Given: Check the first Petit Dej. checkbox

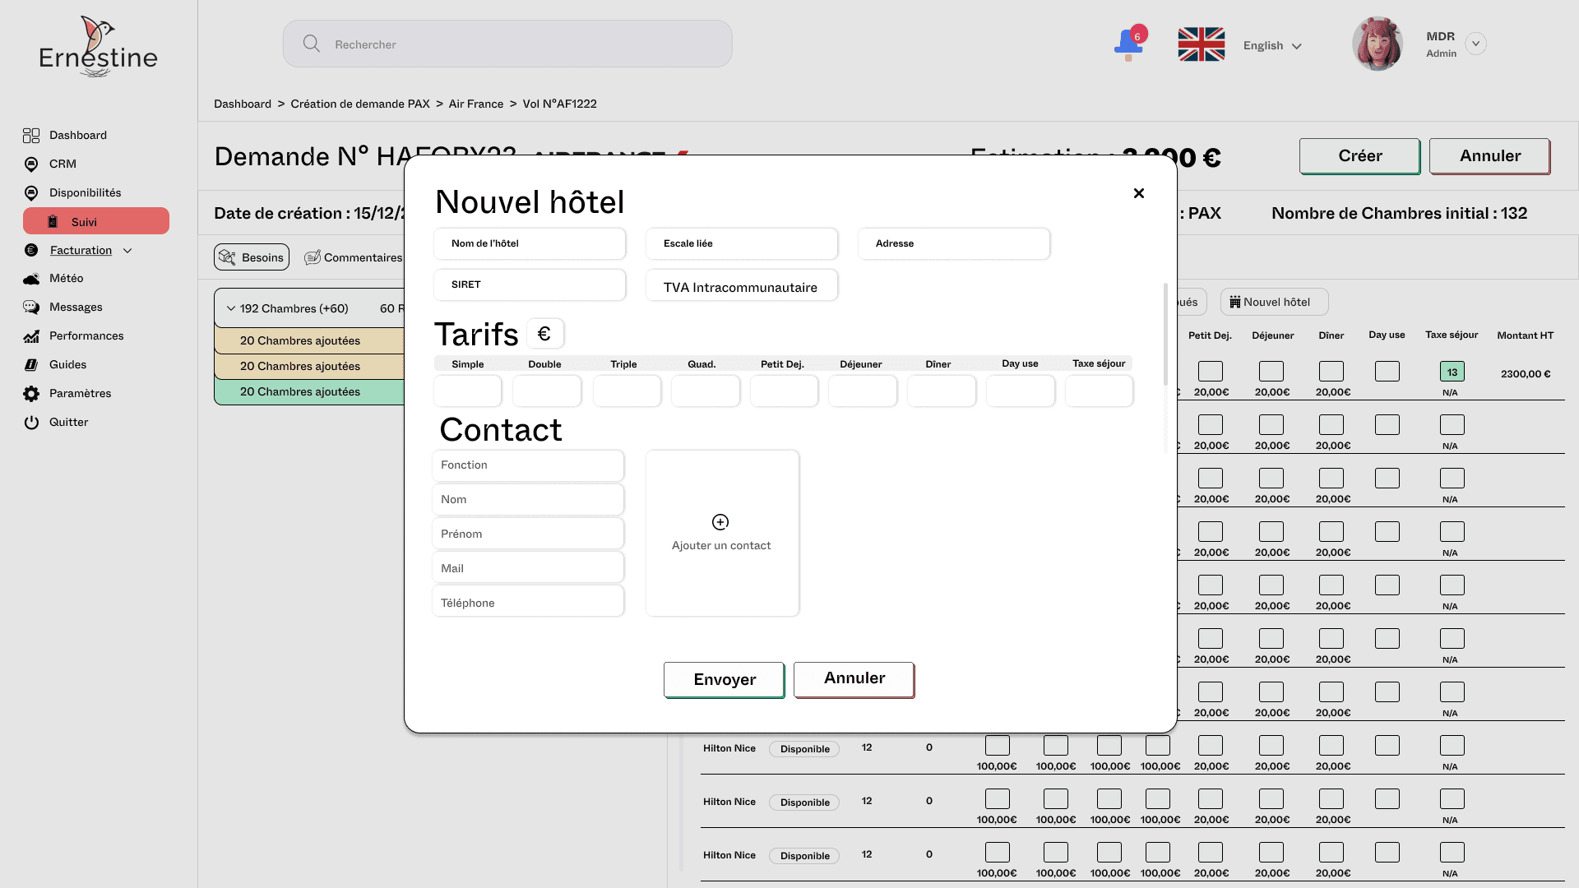Looking at the screenshot, I should (x=1210, y=372).
